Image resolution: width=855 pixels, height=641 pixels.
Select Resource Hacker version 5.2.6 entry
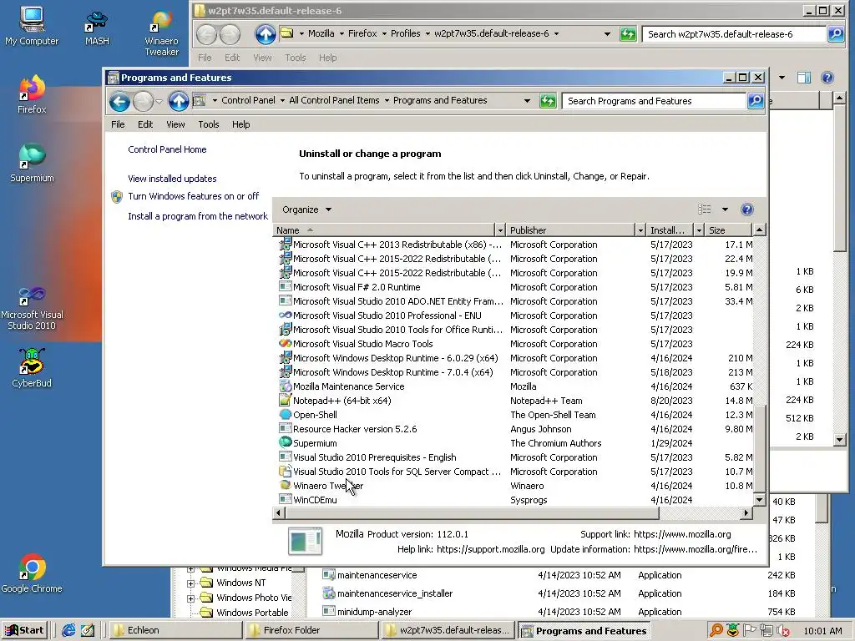(x=354, y=429)
